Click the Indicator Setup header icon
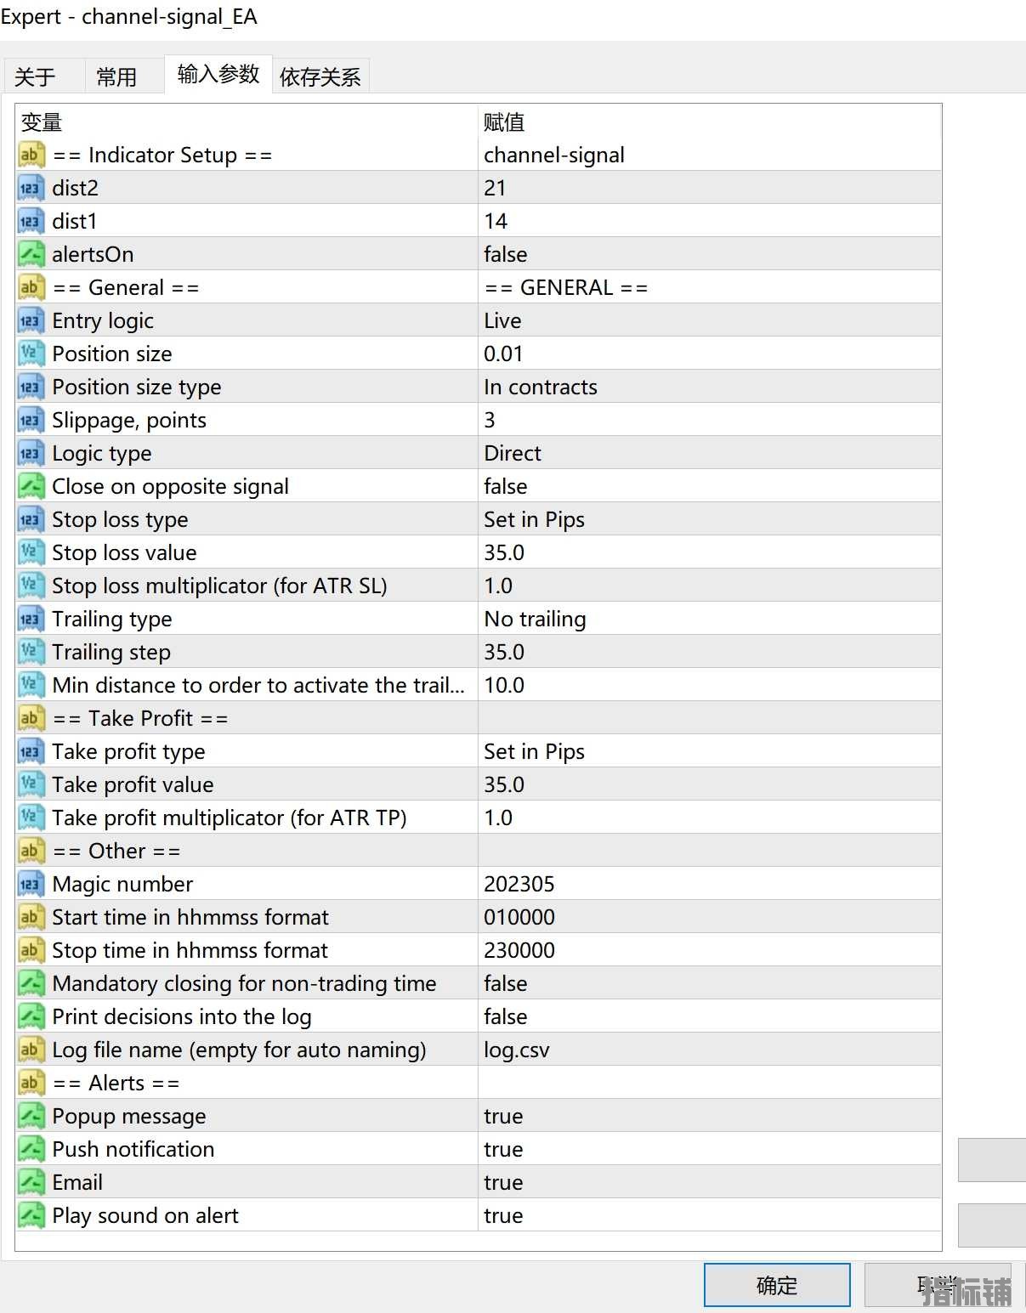 click(x=30, y=155)
